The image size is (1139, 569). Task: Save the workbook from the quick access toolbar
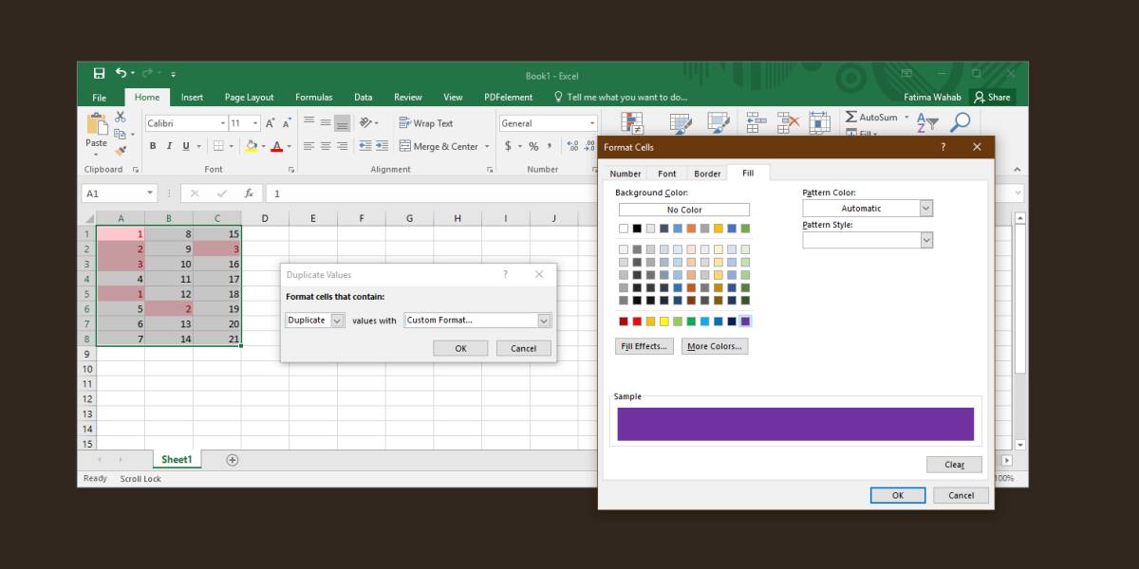coord(99,73)
